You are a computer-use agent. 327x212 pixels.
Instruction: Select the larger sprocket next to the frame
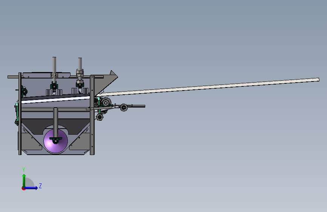(x=106, y=102)
